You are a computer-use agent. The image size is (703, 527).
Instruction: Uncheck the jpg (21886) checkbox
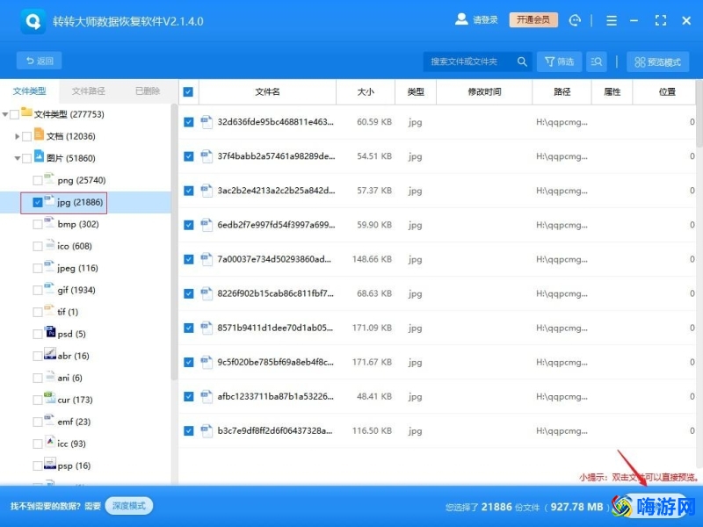38,203
